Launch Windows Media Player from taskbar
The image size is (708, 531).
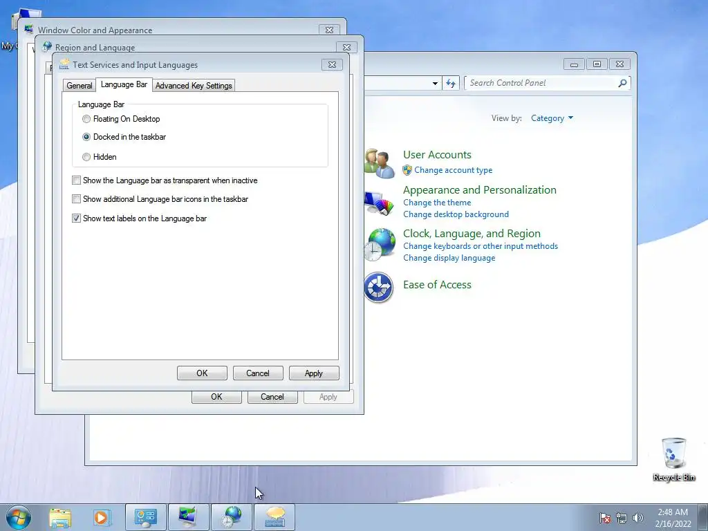point(101,517)
